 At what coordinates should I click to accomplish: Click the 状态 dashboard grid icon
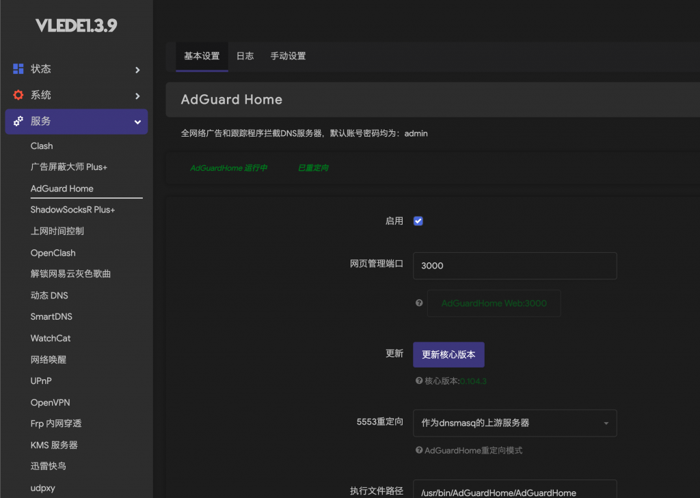point(18,69)
